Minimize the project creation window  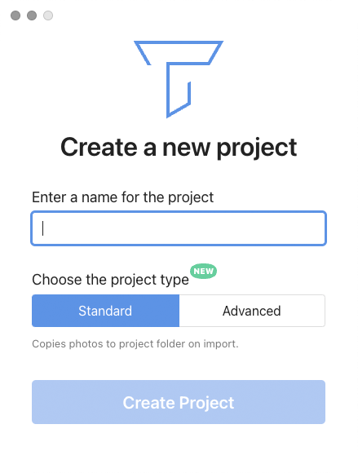click(x=32, y=15)
